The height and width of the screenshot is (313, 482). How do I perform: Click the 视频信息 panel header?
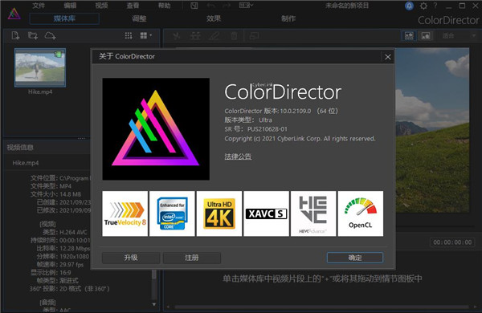pos(20,148)
